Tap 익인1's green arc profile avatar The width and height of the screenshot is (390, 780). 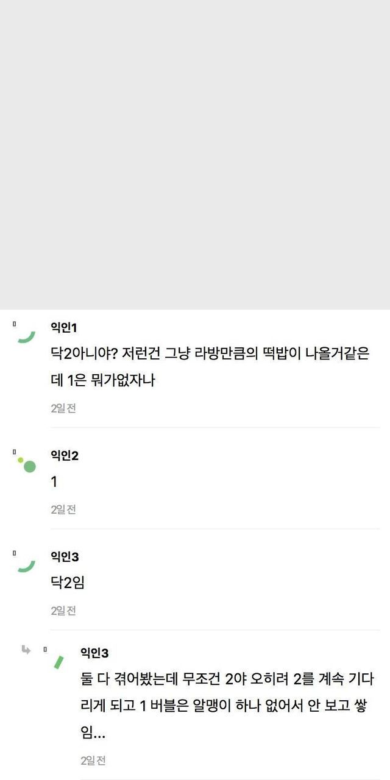coord(26,337)
